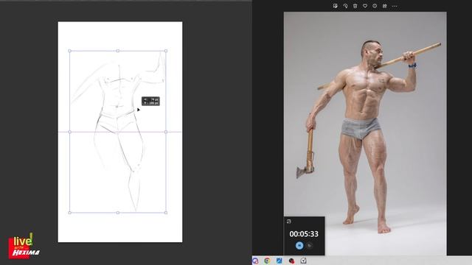Viewport: 472px width, 265px height.
Task: Open the file info icon in Photos toolbar
Action: click(x=375, y=6)
